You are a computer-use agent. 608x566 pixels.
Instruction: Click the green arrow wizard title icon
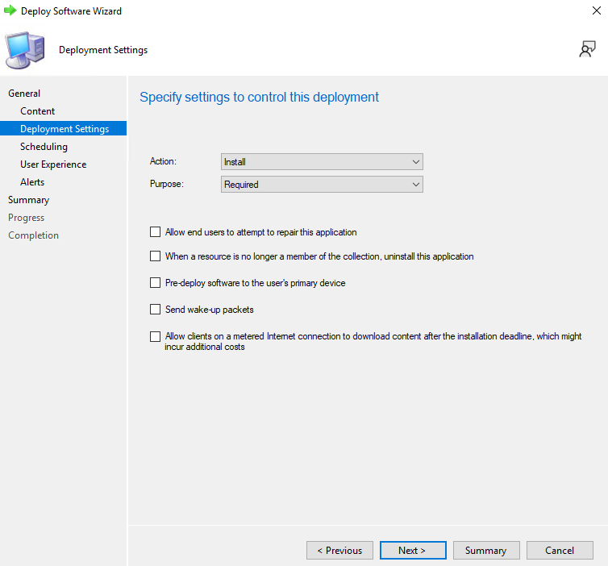point(10,11)
